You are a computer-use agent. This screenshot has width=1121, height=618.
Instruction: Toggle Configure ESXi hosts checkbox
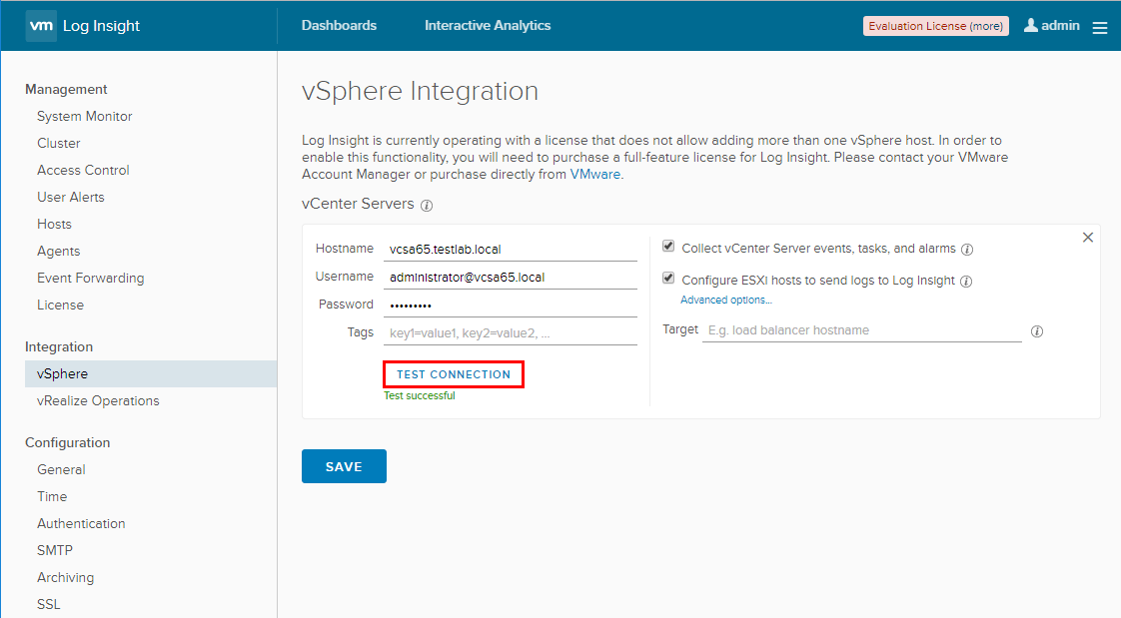tap(668, 280)
